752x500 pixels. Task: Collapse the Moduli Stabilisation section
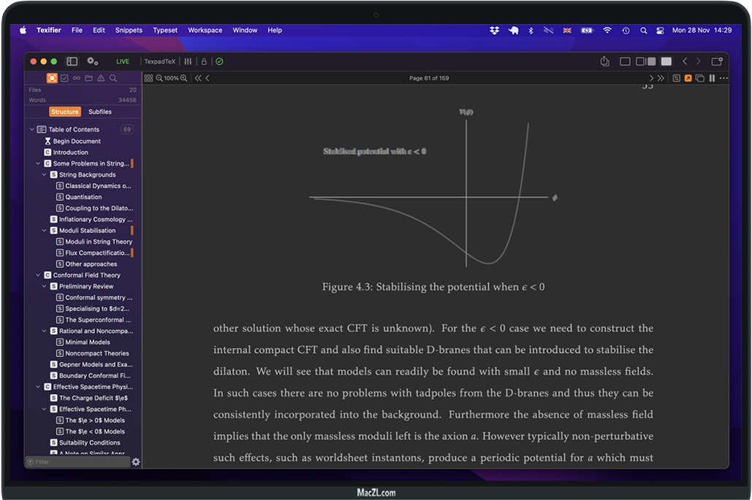[x=44, y=231]
